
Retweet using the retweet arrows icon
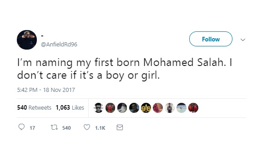[x=54, y=127]
